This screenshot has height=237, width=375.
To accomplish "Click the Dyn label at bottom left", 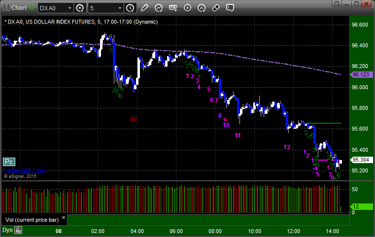I will [x=7, y=230].
